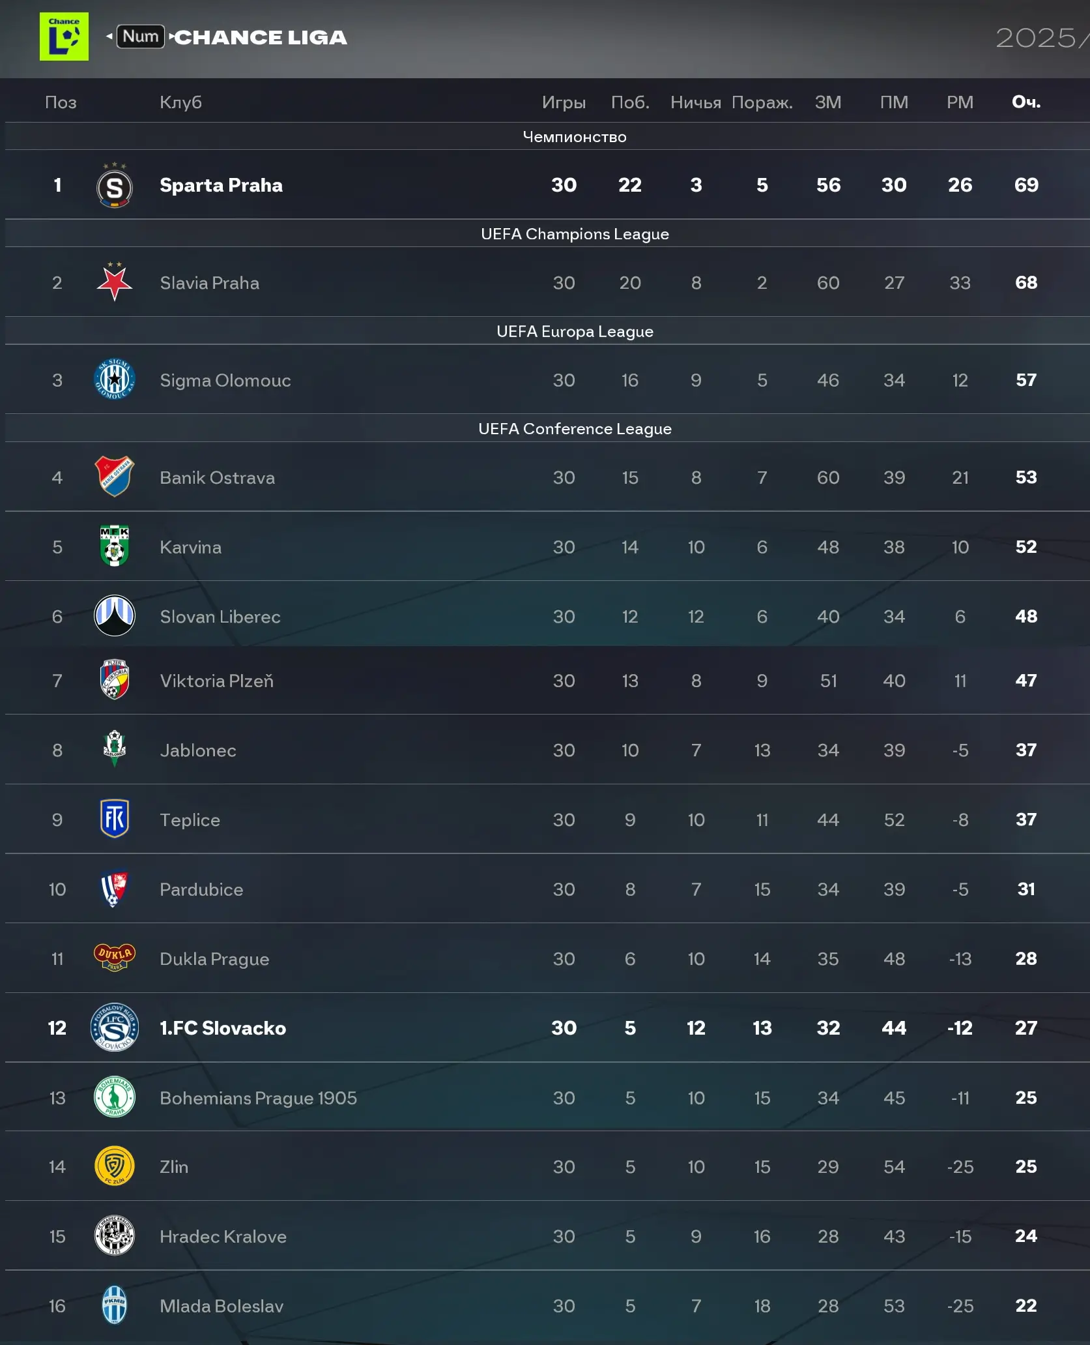Open the Slovan Liberec club name link

click(220, 617)
